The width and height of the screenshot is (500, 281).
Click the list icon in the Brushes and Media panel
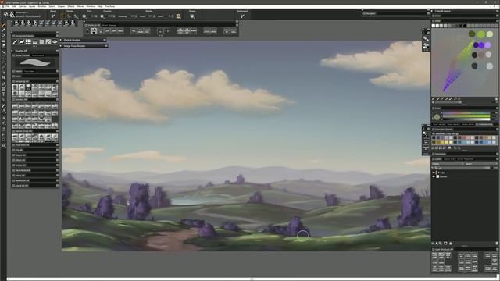pos(28,41)
